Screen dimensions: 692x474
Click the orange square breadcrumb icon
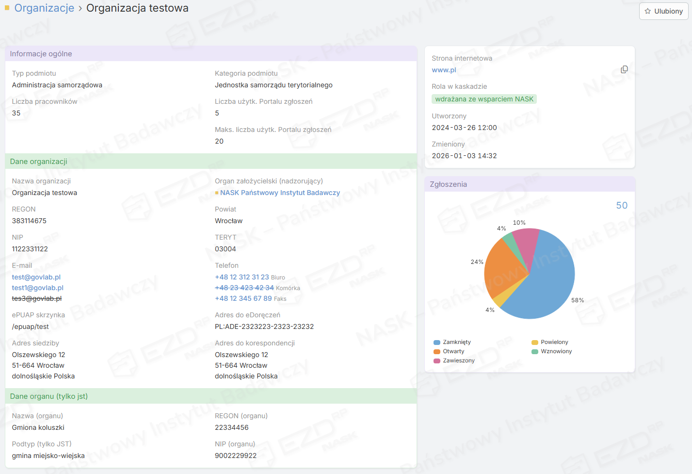click(7, 8)
